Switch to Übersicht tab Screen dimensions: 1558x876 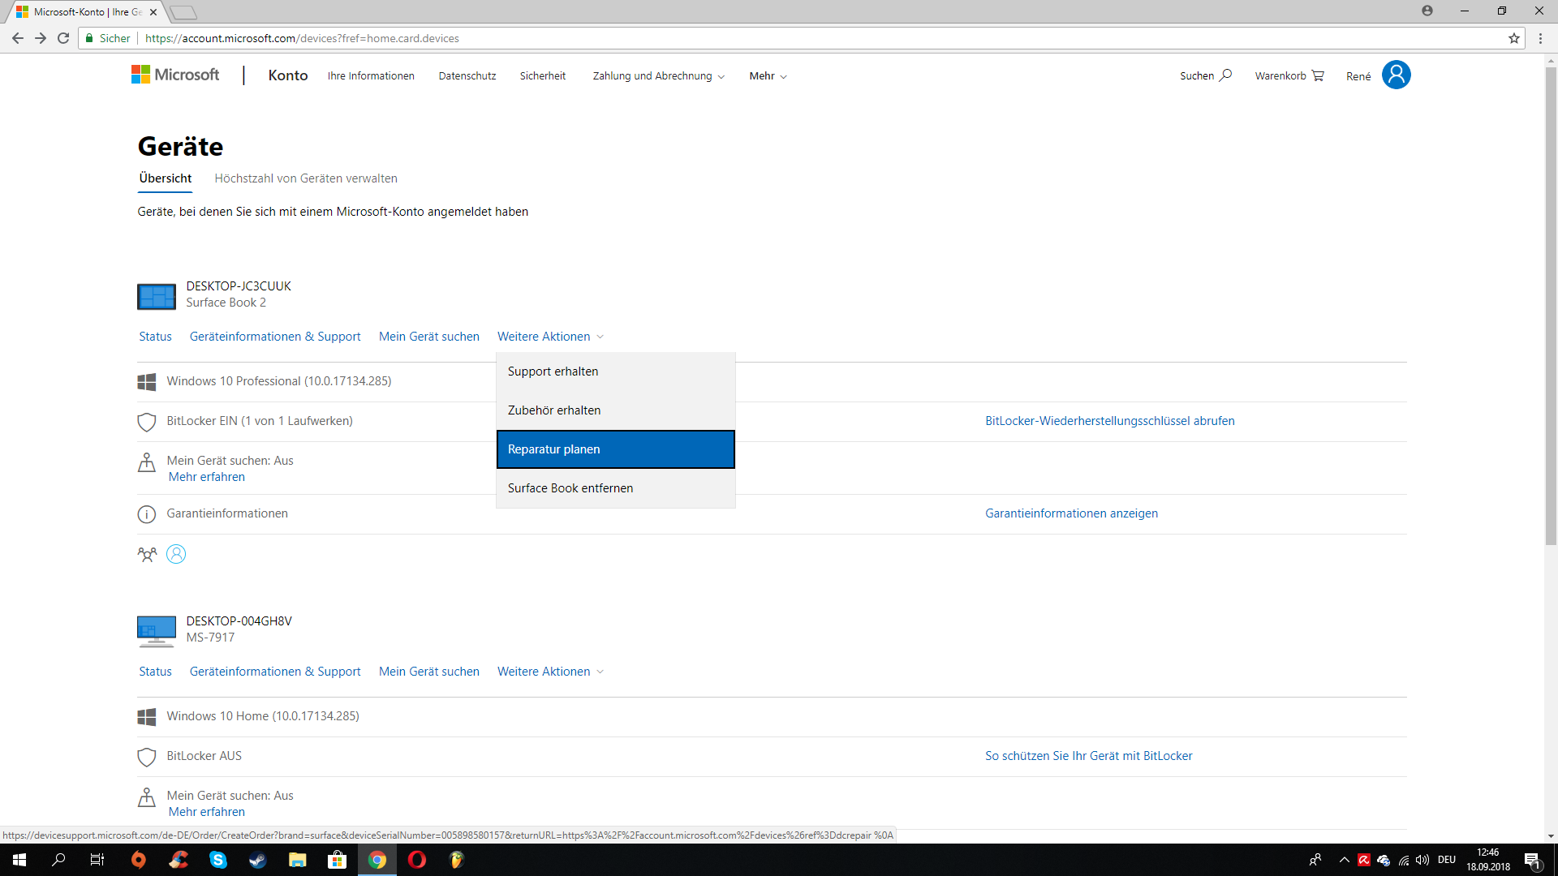click(x=166, y=178)
